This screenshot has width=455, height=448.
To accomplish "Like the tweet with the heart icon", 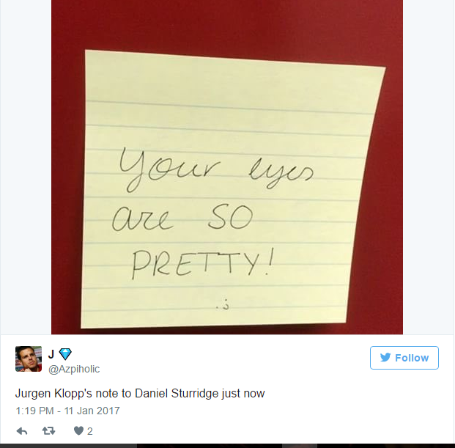I will 78,431.
